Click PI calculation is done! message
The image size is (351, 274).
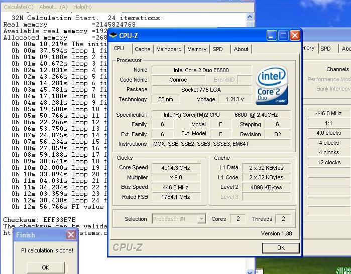pyautogui.click(x=47, y=250)
